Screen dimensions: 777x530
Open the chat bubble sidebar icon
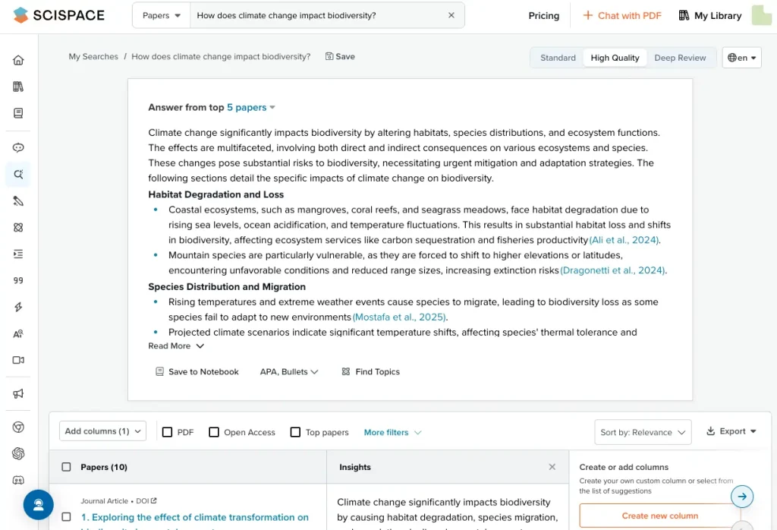click(x=18, y=148)
